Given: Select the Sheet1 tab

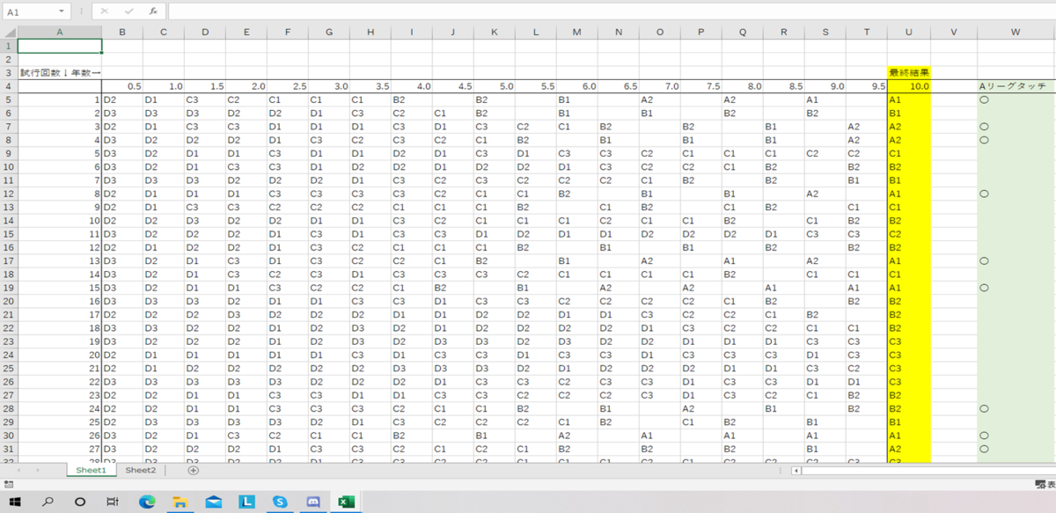Looking at the screenshot, I should [x=90, y=471].
